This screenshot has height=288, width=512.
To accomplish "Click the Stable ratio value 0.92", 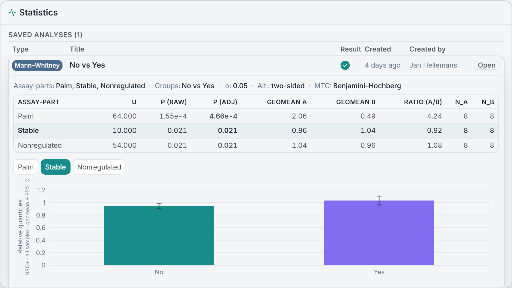I will (x=435, y=131).
